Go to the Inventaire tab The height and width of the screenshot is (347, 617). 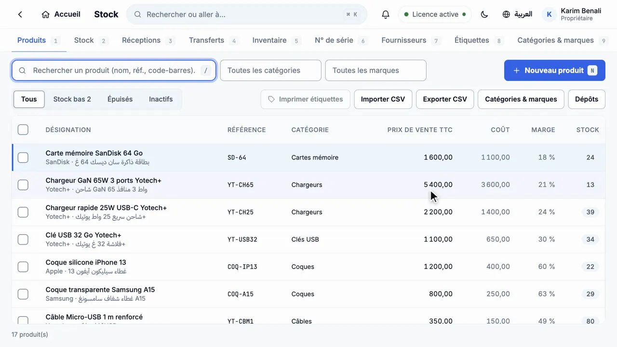(277, 40)
